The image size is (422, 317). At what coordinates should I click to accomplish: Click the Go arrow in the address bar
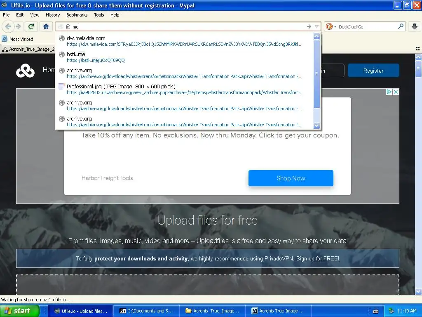[x=309, y=26]
